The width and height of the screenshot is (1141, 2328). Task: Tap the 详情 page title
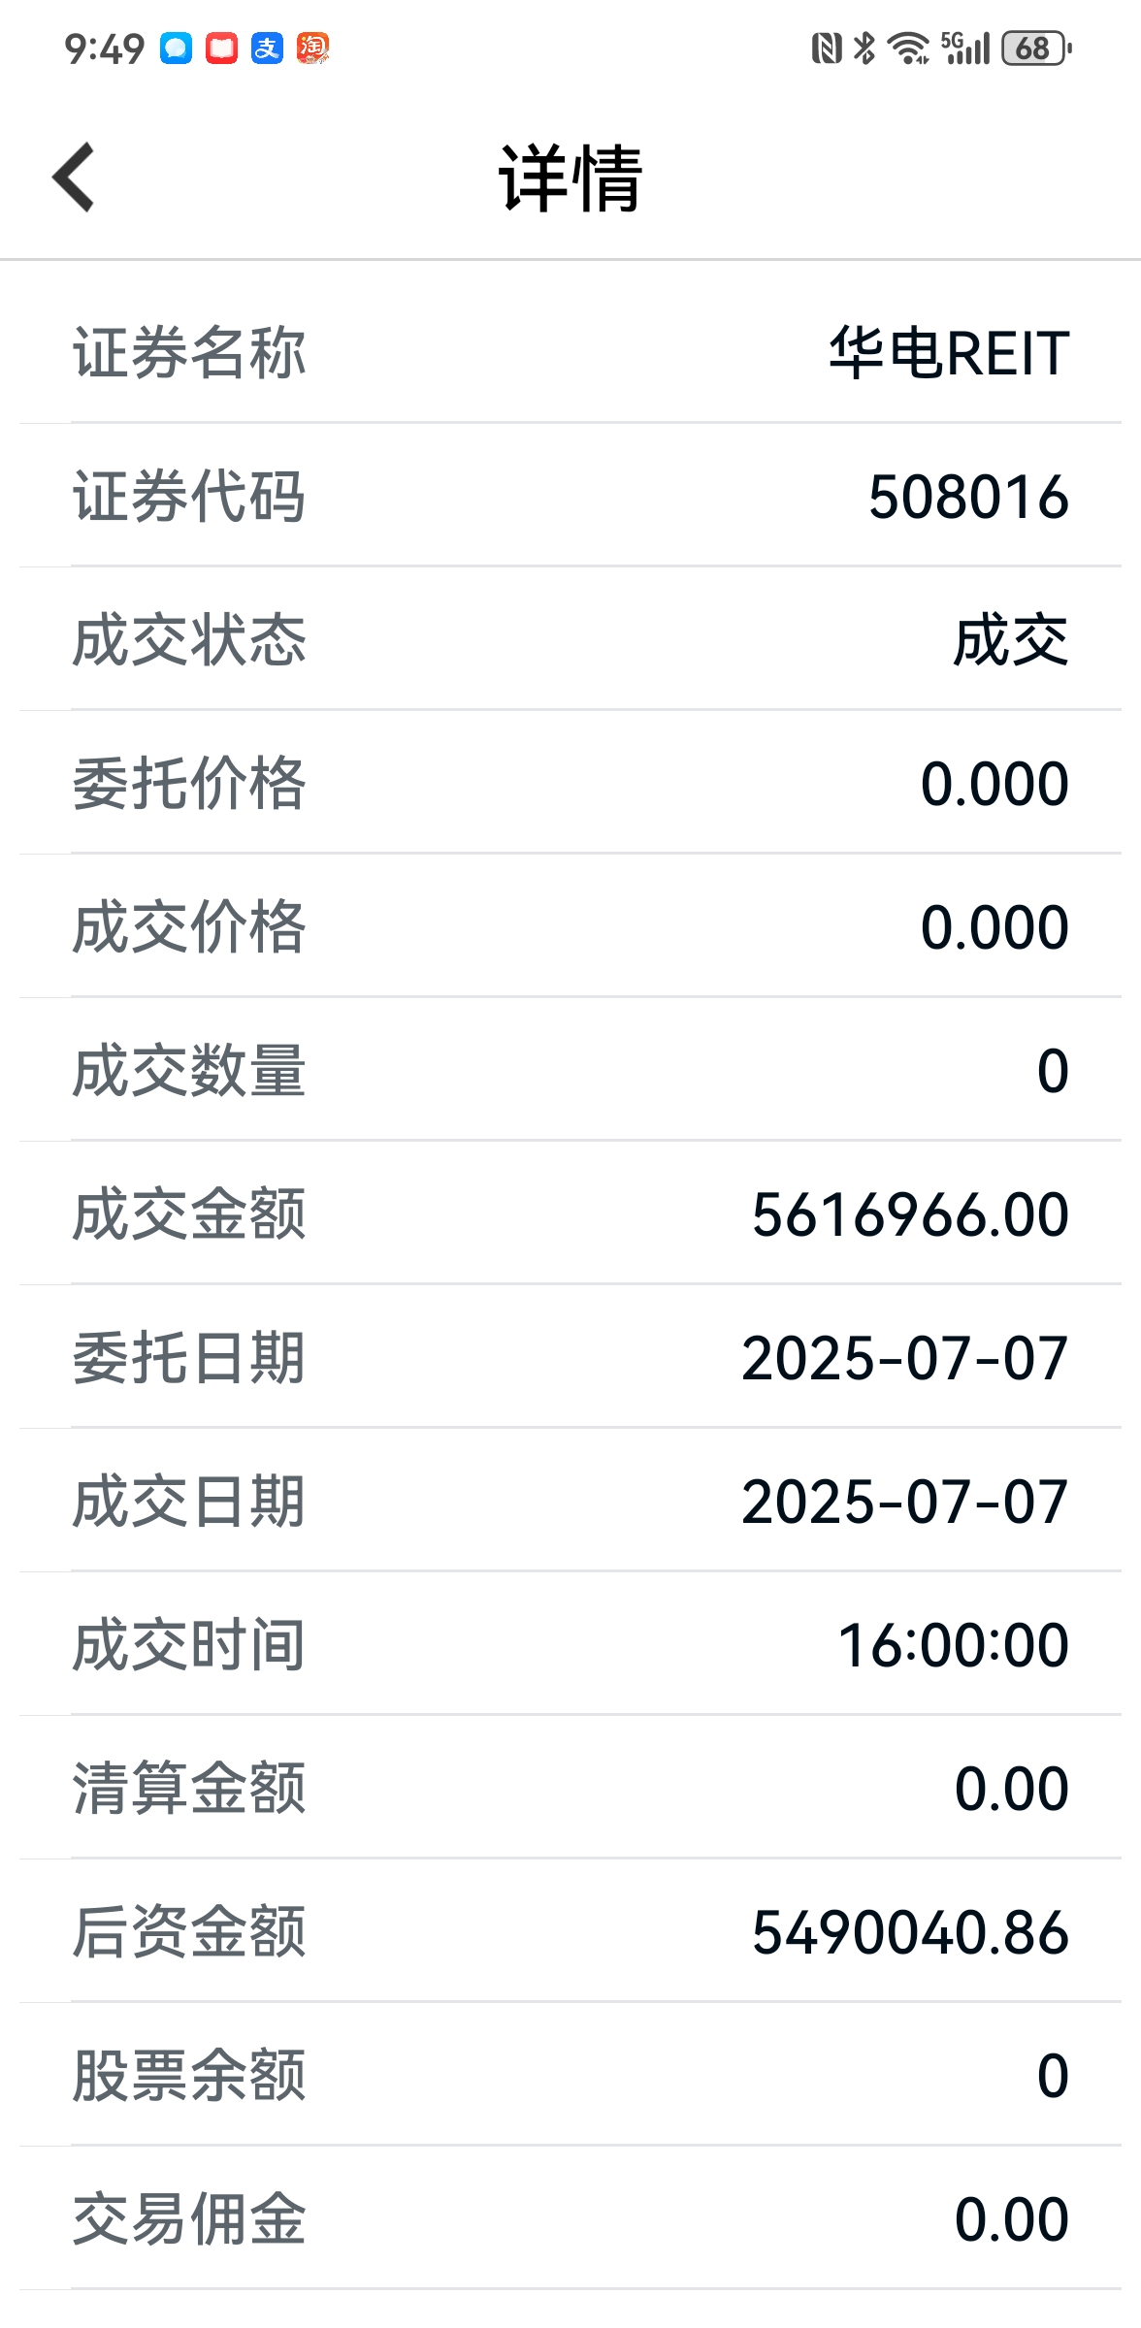[x=570, y=178]
